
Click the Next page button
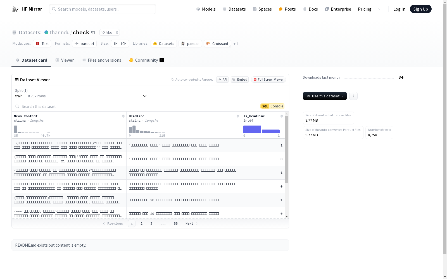(192, 223)
